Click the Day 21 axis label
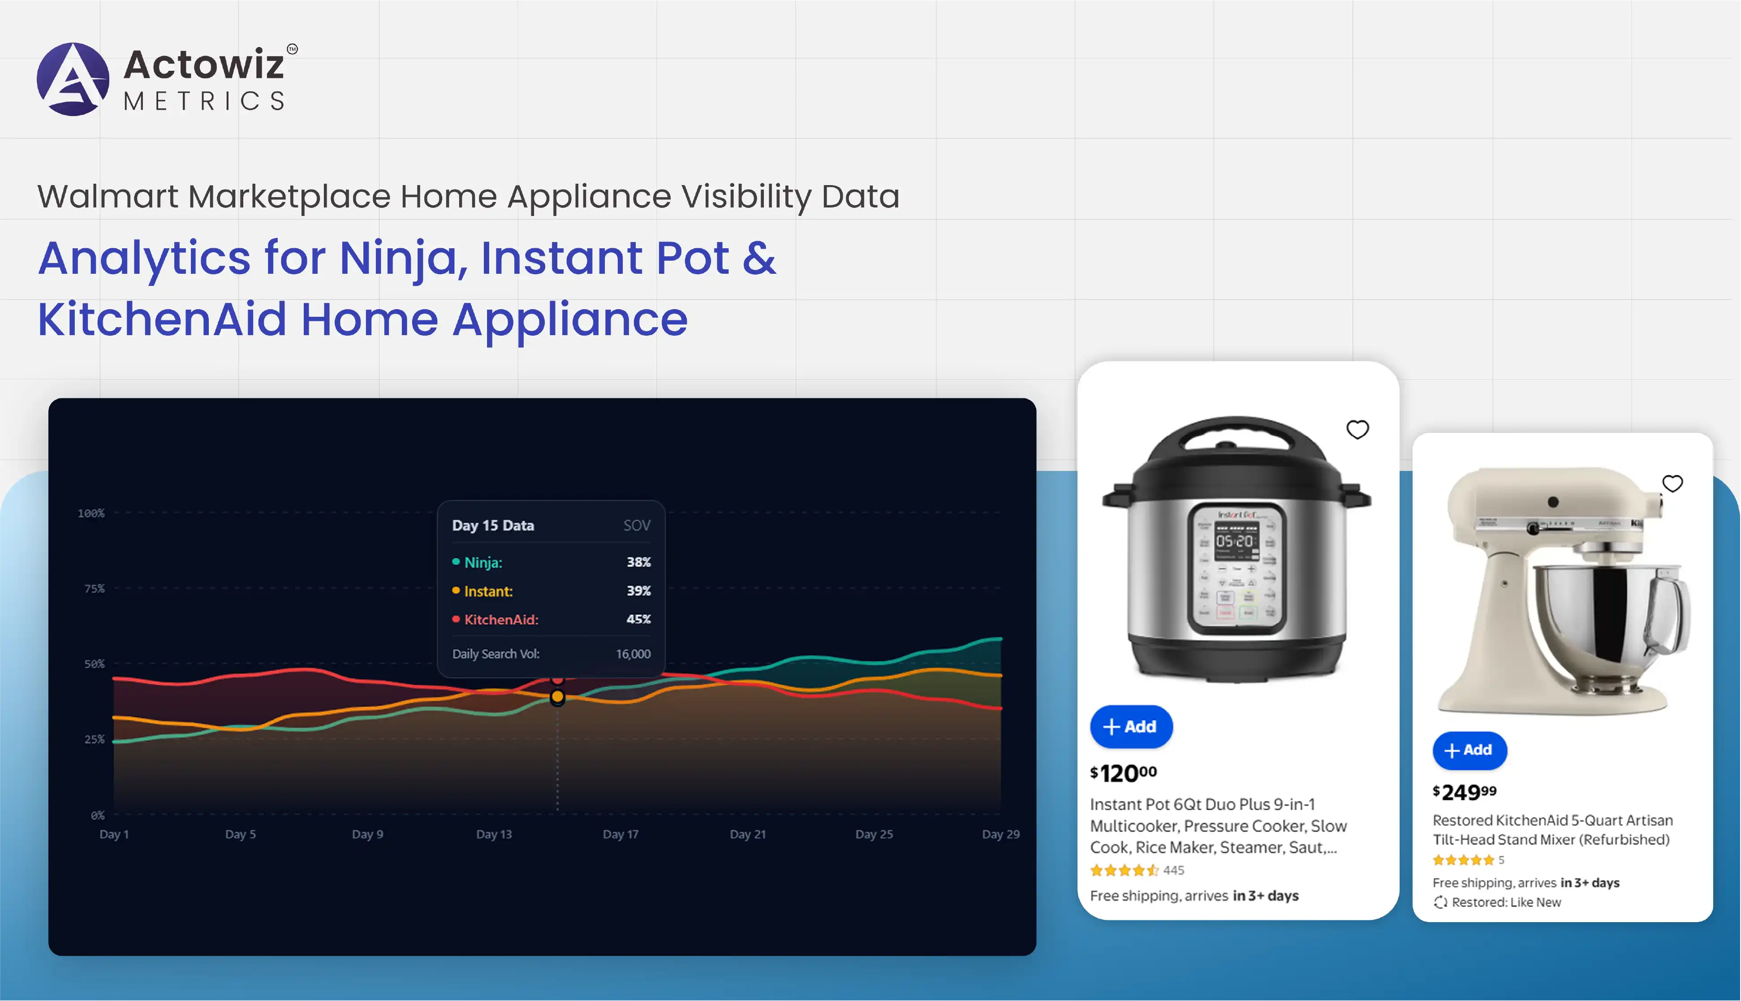 pyautogui.click(x=748, y=835)
